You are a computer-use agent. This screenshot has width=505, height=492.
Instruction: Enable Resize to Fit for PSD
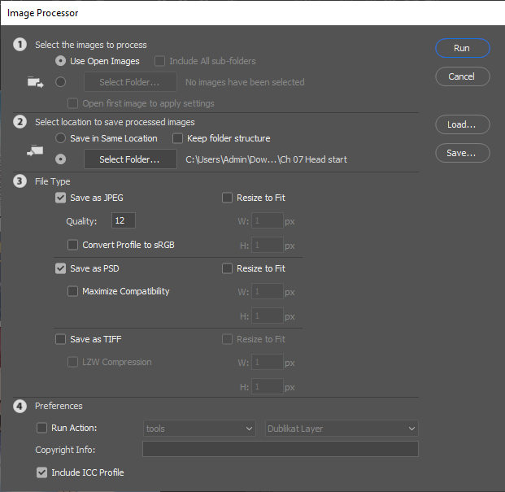pos(228,268)
